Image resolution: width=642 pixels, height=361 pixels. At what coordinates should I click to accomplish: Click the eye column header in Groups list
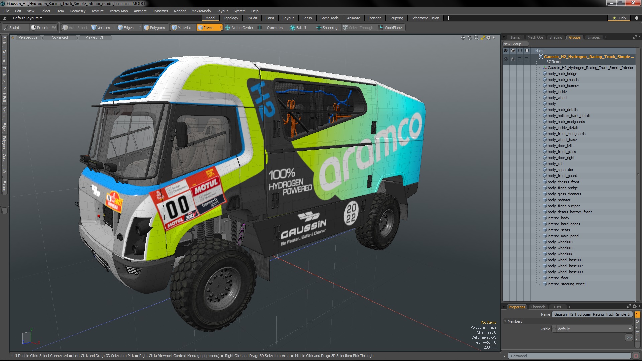506,51
